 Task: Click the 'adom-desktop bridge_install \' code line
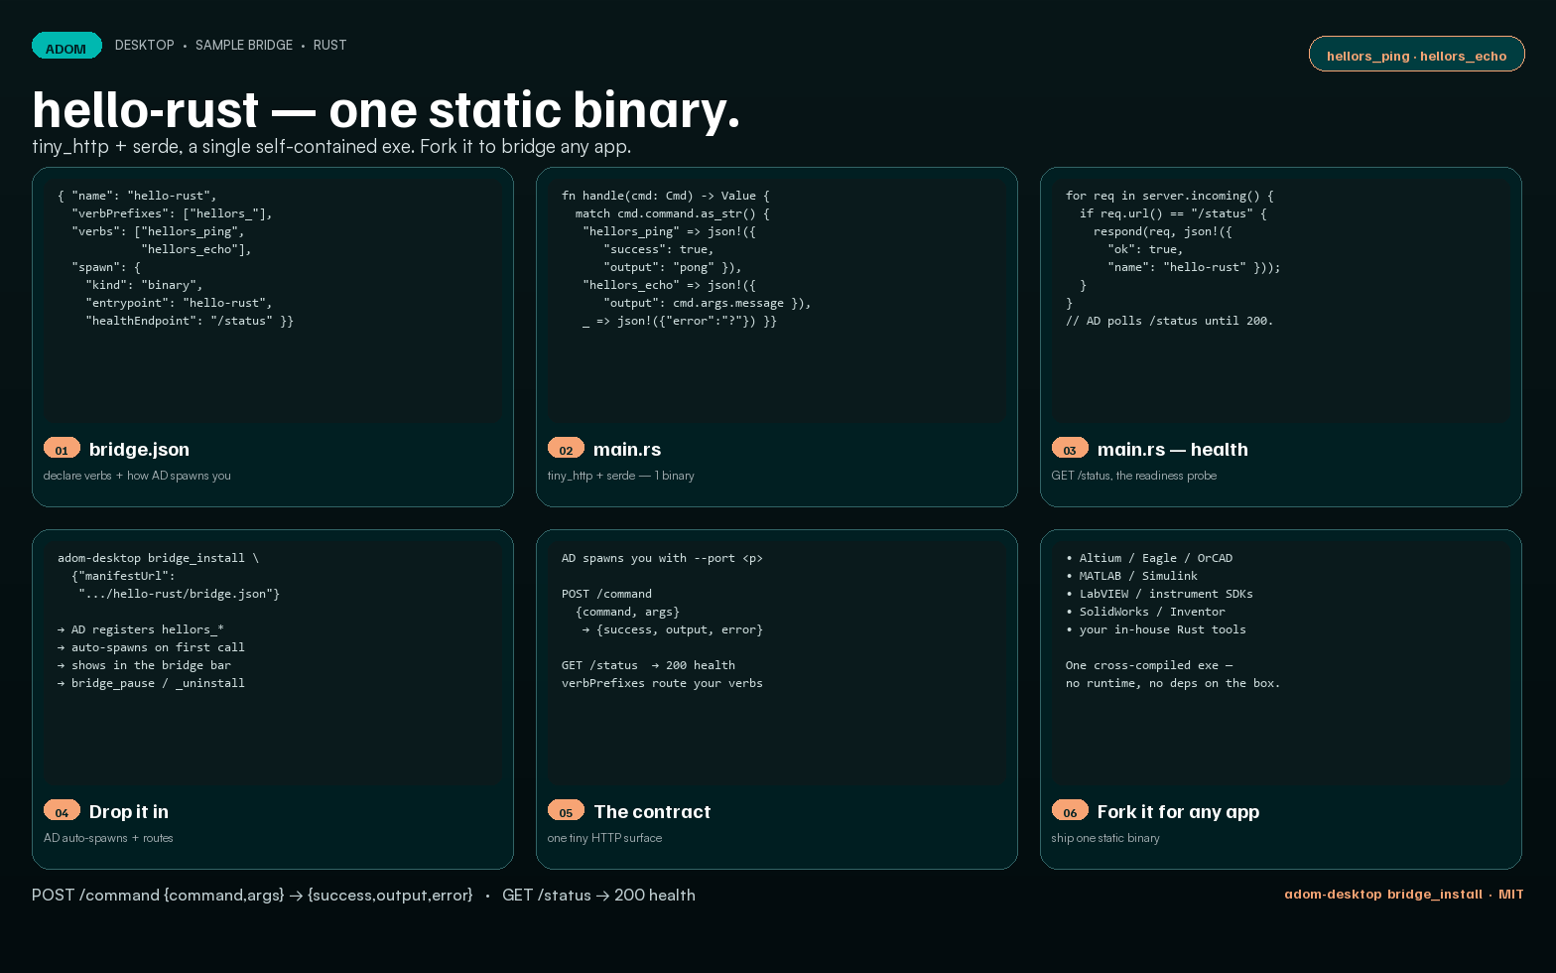point(159,558)
